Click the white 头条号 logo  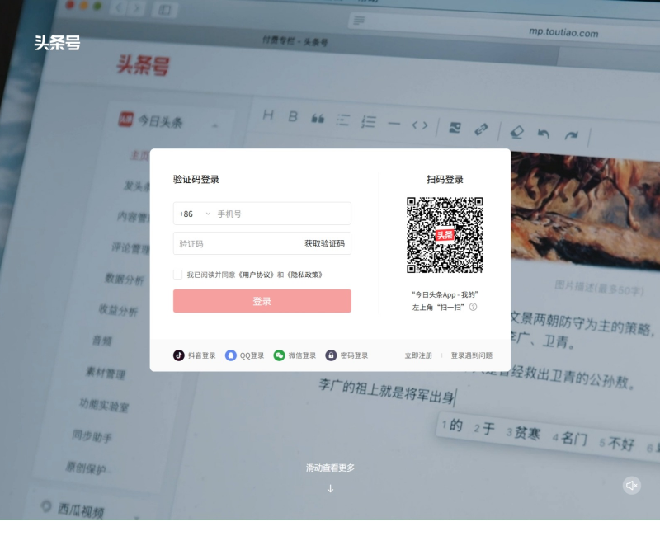click(x=57, y=43)
